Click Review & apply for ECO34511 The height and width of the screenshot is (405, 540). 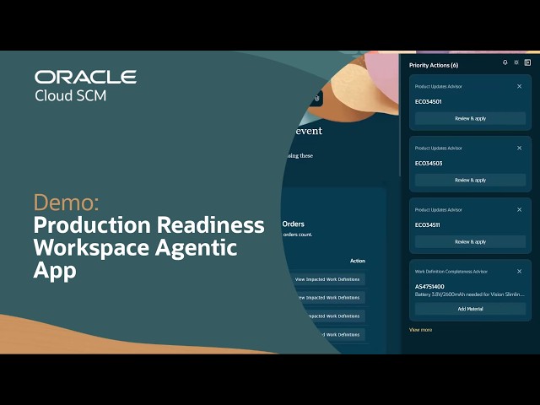pos(470,242)
